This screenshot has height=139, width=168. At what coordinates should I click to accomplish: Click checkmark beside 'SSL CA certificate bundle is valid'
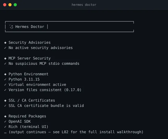pyautogui.click(x=5, y=106)
